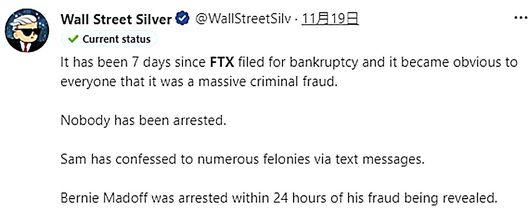Click the Current status label
Screen dimensions: 532x213
pyautogui.click(x=116, y=39)
